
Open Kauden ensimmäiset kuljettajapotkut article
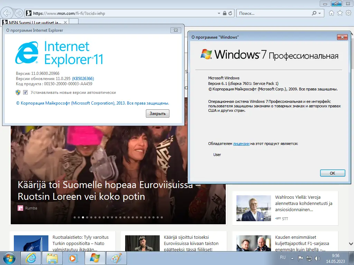pyautogui.click(x=302, y=243)
